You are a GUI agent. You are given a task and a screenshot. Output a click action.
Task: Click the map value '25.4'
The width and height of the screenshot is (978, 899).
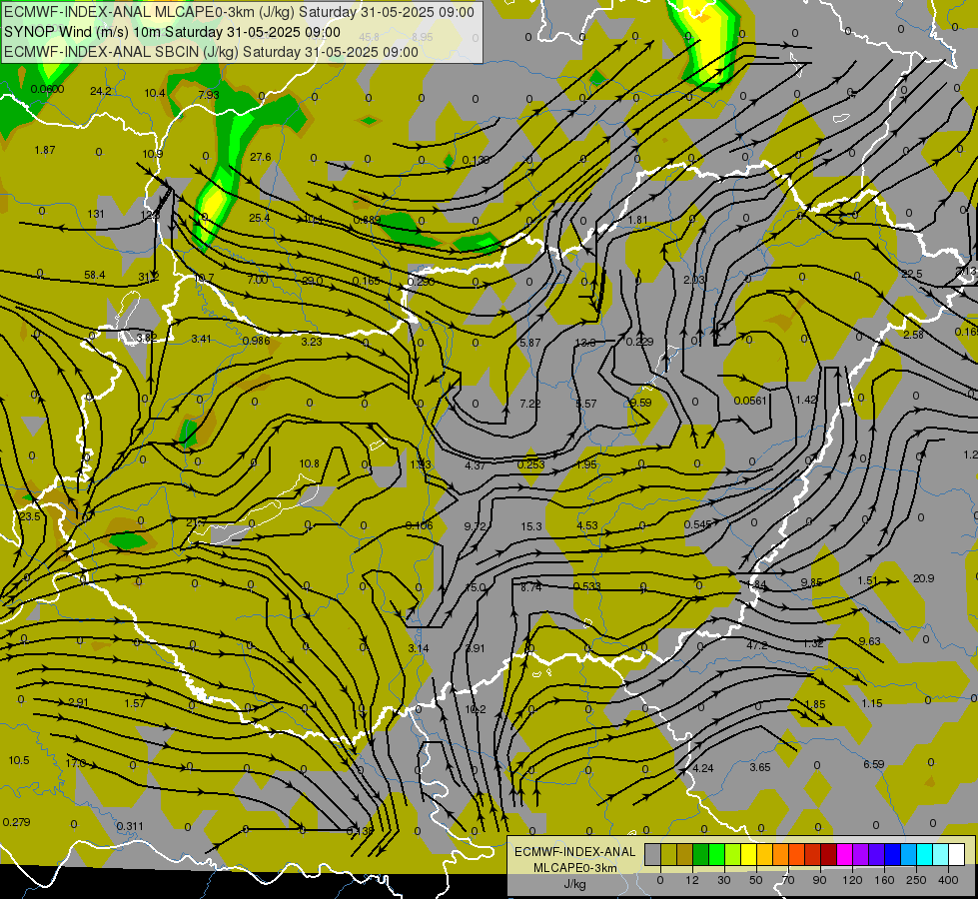tap(259, 218)
